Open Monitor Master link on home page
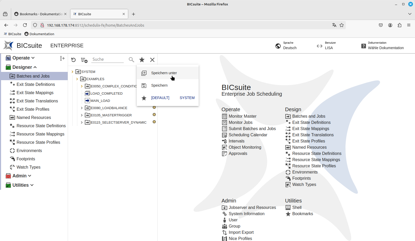This screenshot has height=241, width=415. (x=242, y=116)
